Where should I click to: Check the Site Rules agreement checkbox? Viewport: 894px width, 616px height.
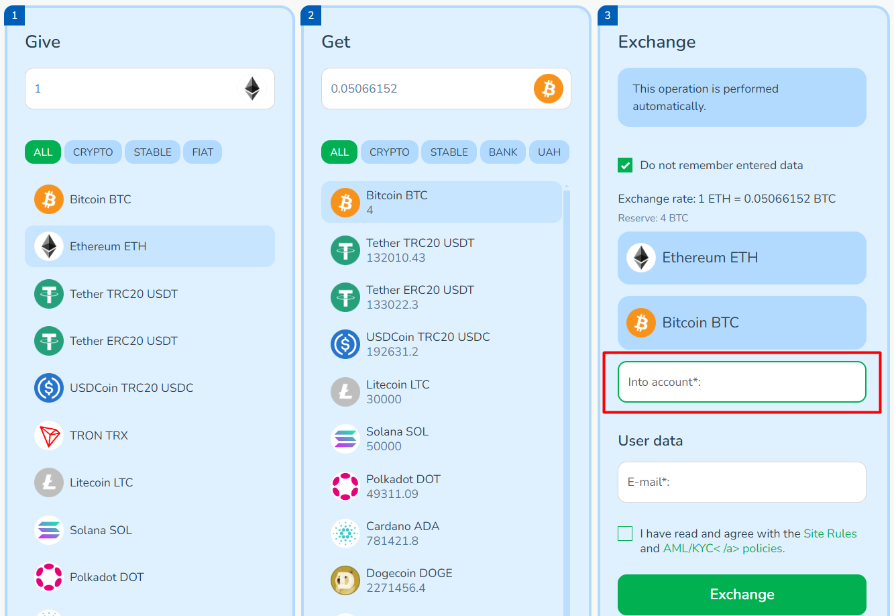tap(625, 533)
